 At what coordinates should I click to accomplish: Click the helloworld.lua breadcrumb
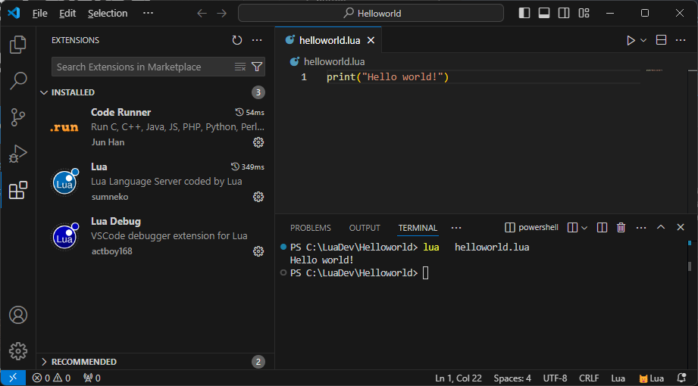pyautogui.click(x=327, y=62)
